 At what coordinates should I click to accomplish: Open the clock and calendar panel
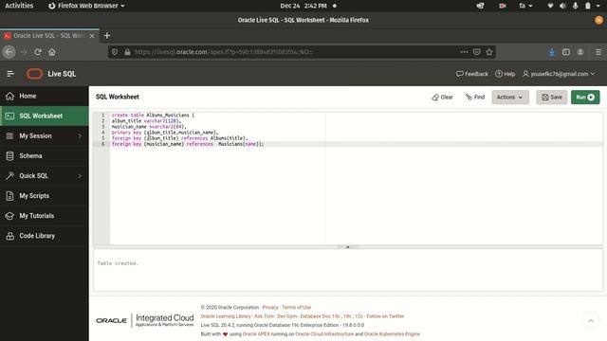303,6
